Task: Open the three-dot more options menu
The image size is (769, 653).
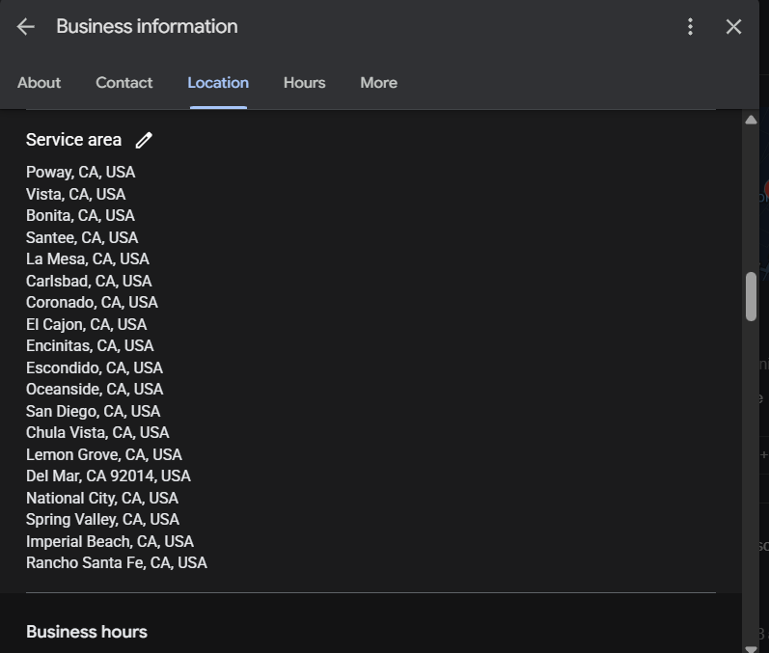Action: [690, 26]
